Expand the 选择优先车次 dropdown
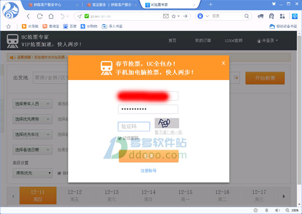Screen dimensions: 302x214 (x=33, y=134)
